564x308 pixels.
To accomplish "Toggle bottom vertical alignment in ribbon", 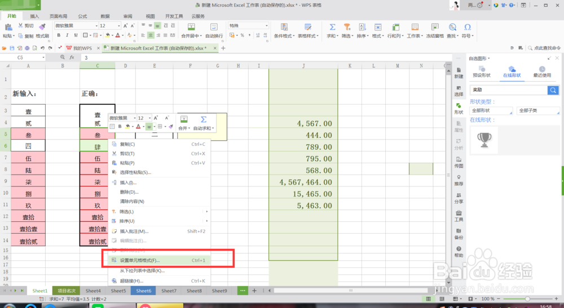I will pos(157,26).
